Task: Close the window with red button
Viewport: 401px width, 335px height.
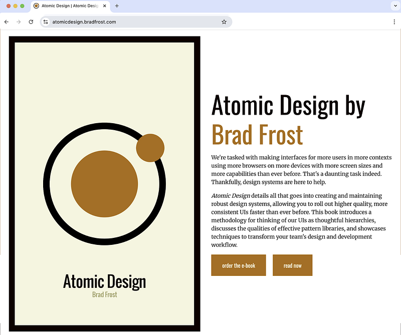Action: [x=9, y=6]
